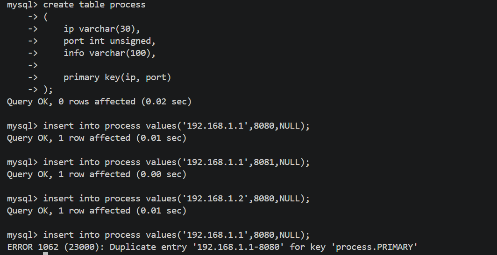
Task: Click the 'mysql>' prompt before the failed insert
Action: pos(22,235)
